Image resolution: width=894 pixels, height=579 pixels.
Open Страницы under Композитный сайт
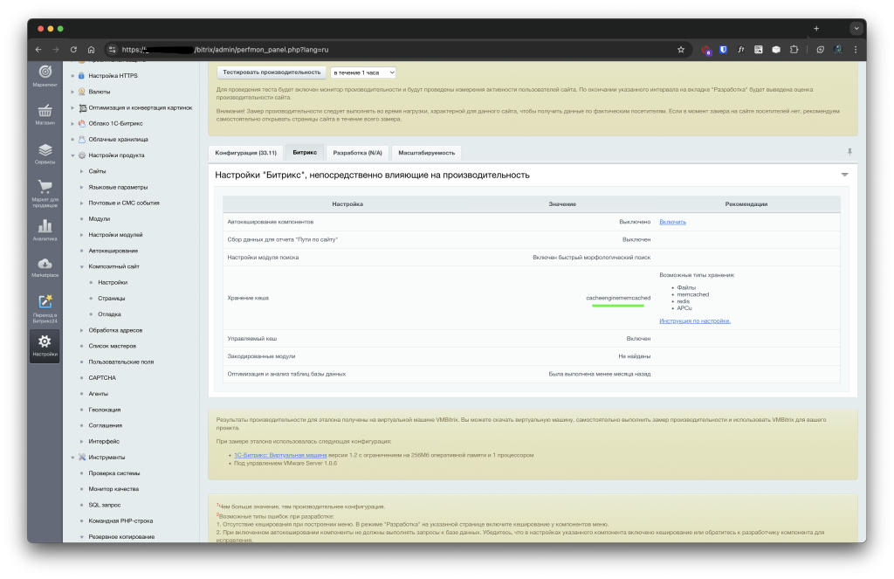[111, 299]
